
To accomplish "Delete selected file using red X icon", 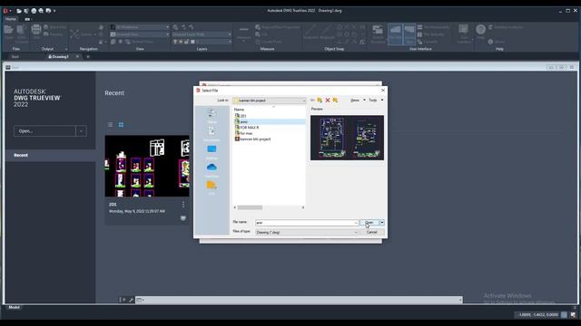I will pos(328,101).
